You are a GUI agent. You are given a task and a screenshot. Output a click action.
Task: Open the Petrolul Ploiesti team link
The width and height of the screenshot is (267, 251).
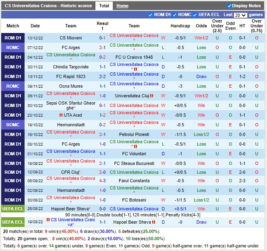(x=134, y=134)
